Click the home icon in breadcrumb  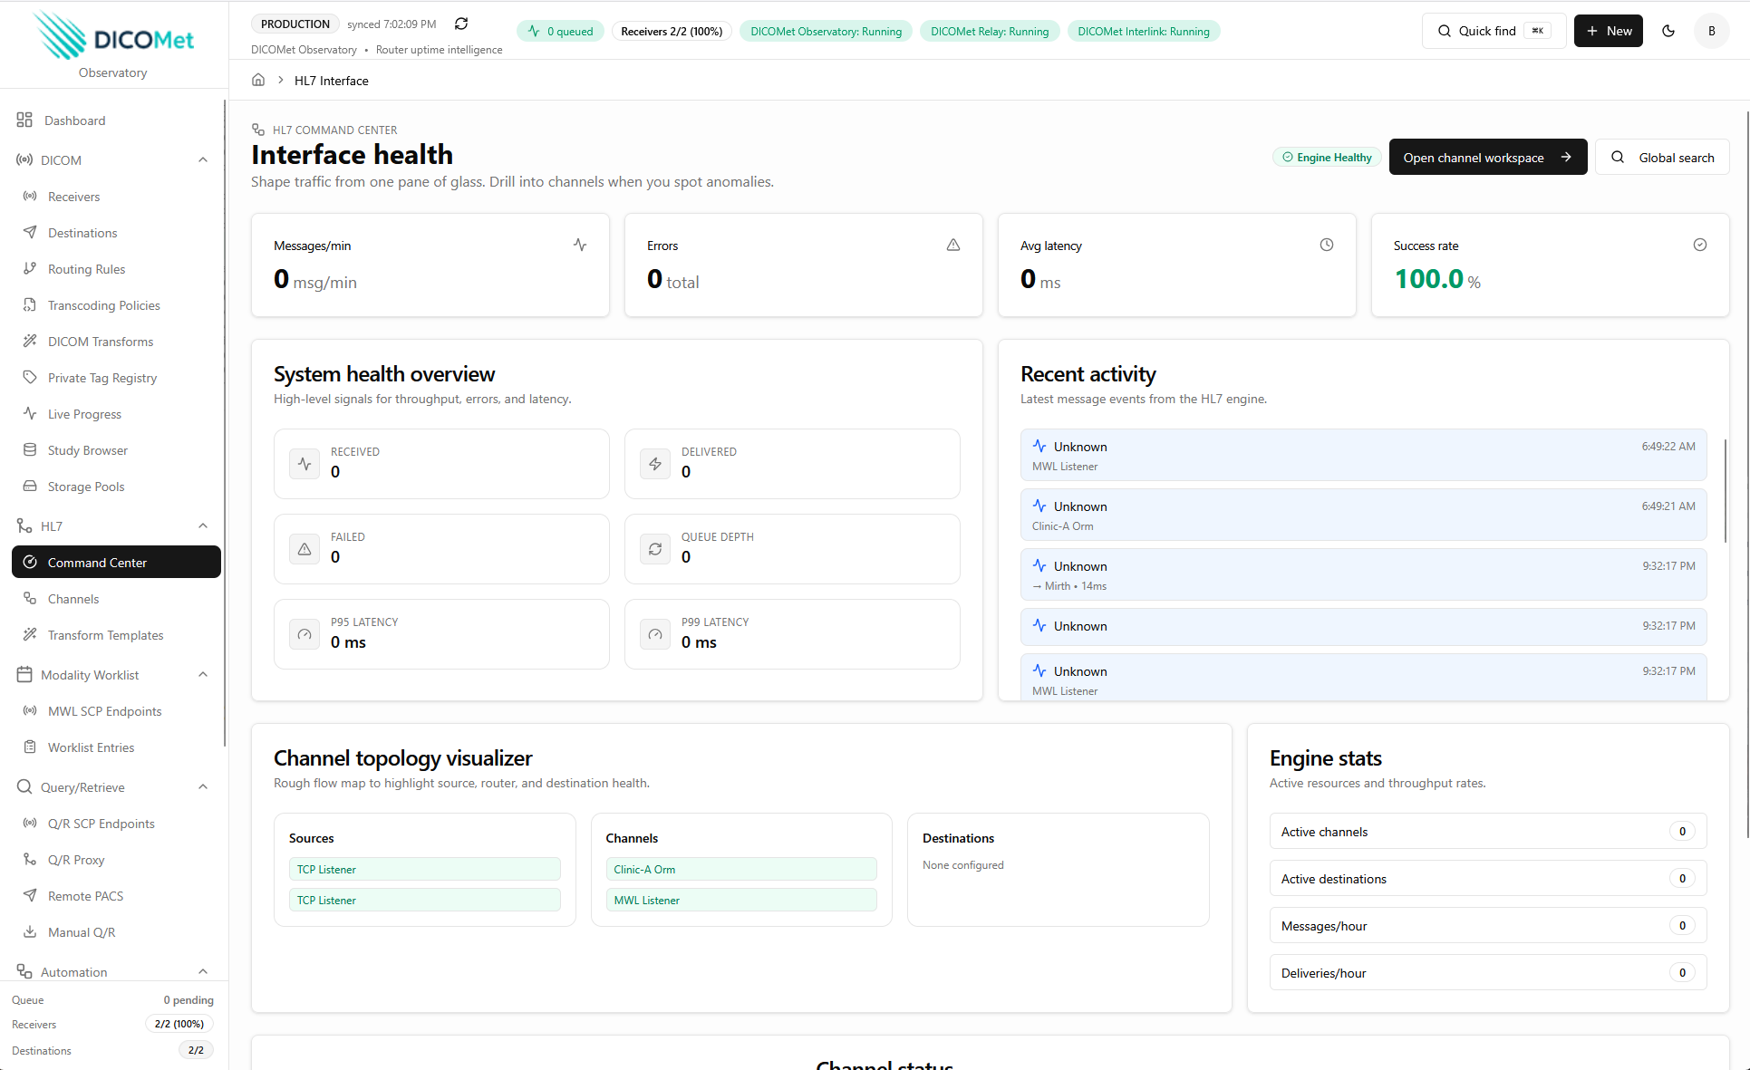tap(258, 80)
